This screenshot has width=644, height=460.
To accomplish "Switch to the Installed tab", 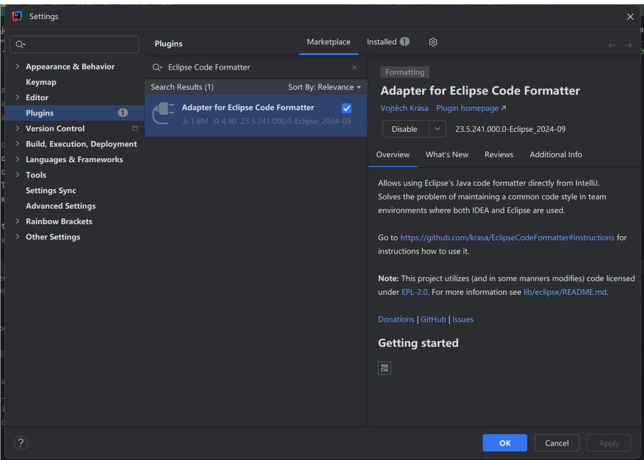I will coord(388,42).
